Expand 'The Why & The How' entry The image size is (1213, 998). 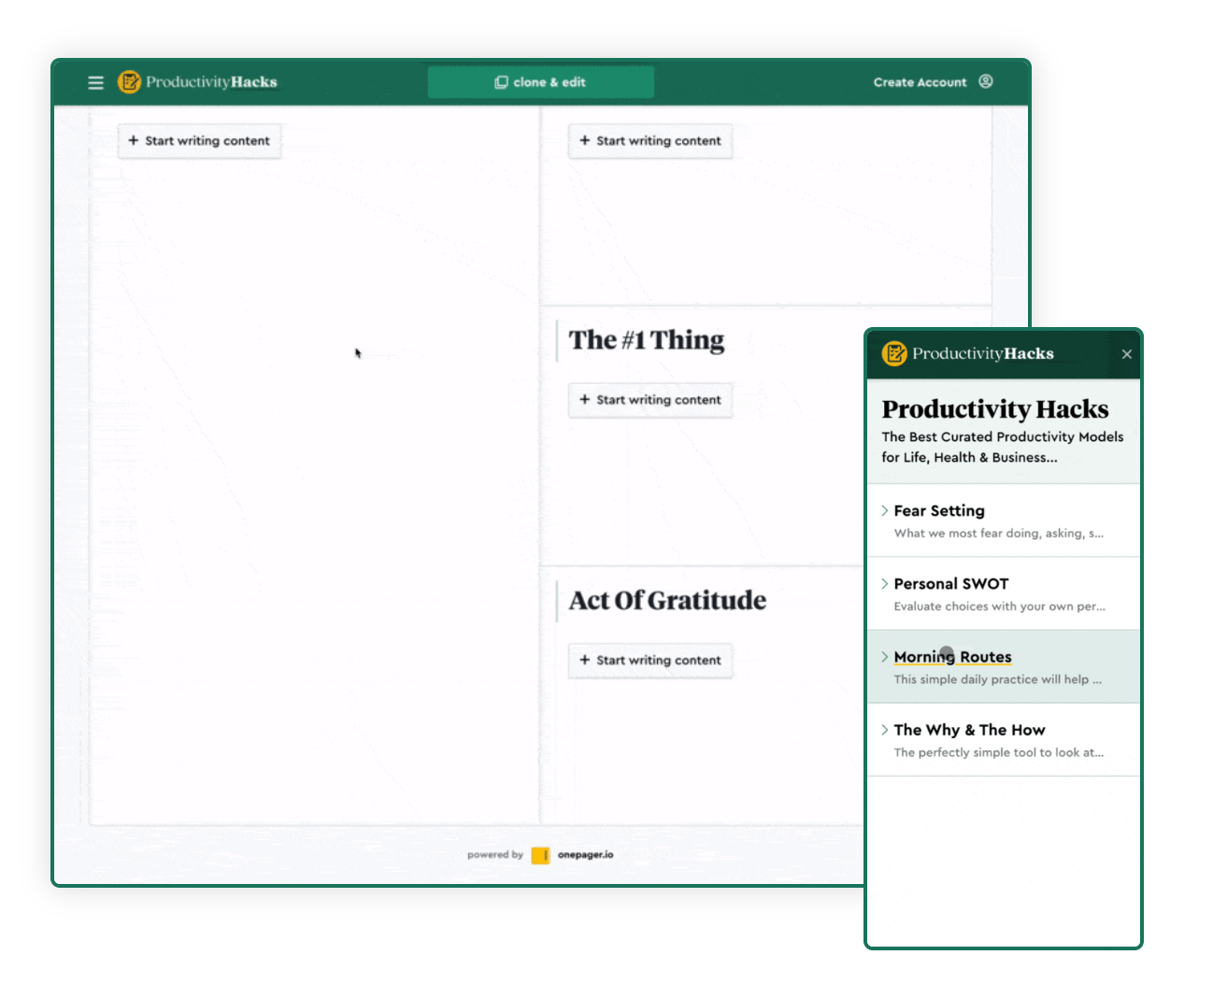pyautogui.click(x=884, y=730)
